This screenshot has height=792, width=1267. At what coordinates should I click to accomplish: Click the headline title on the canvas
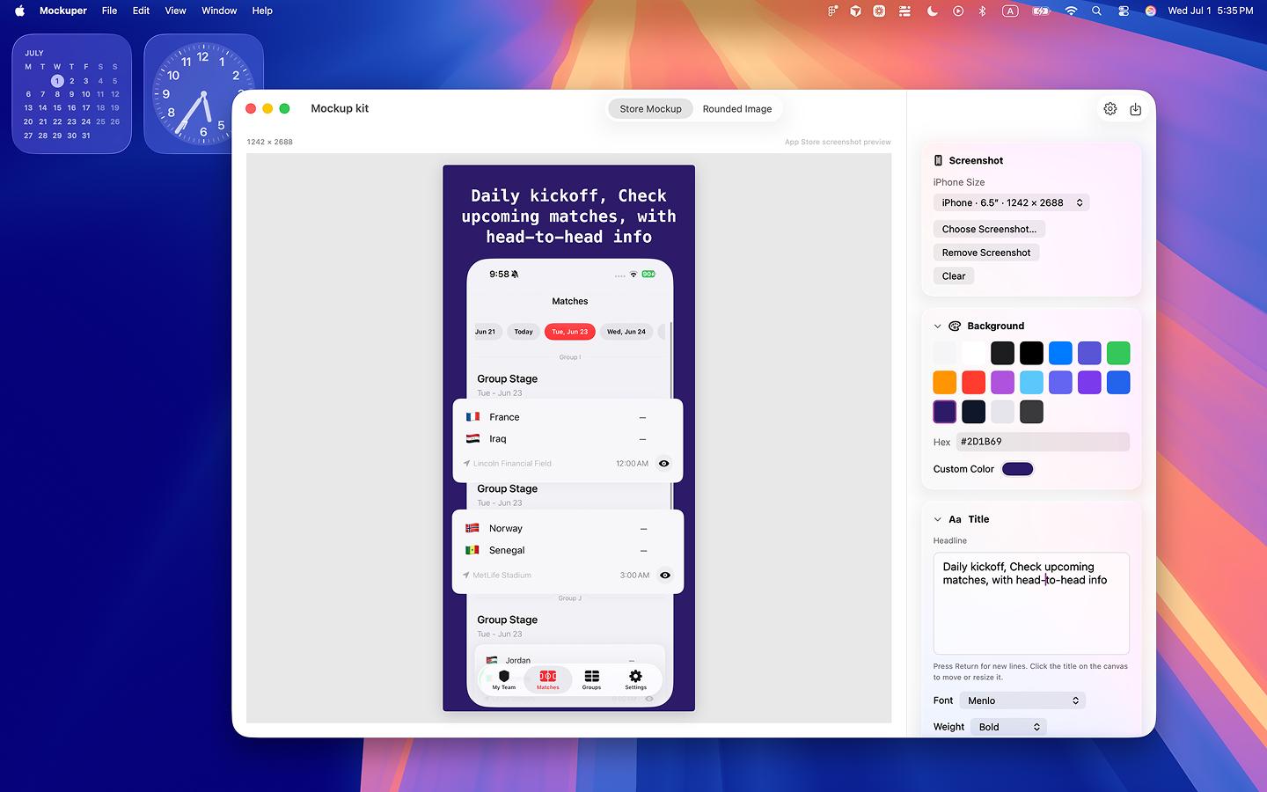point(569,216)
